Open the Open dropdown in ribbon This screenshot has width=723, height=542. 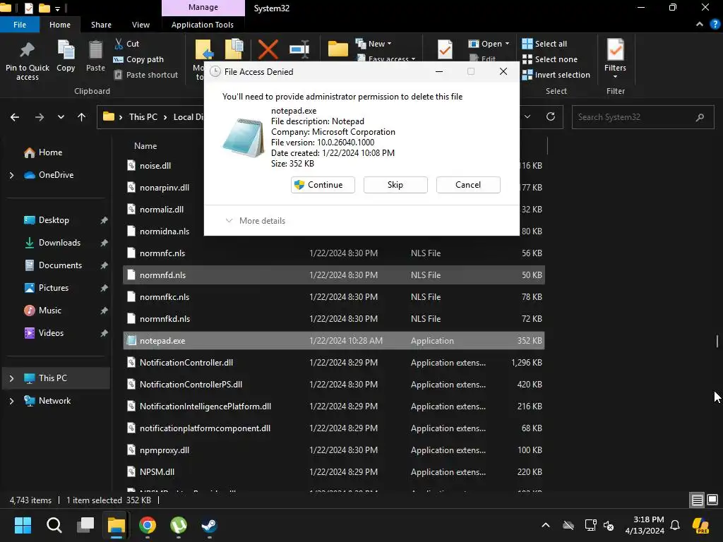click(x=489, y=44)
